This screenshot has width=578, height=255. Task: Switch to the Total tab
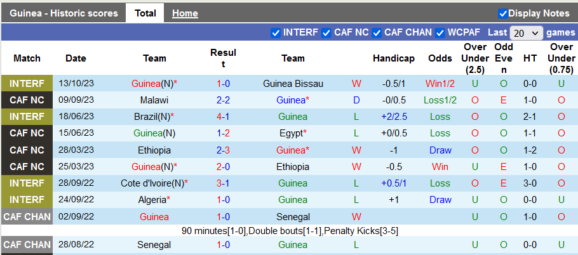[x=145, y=13]
